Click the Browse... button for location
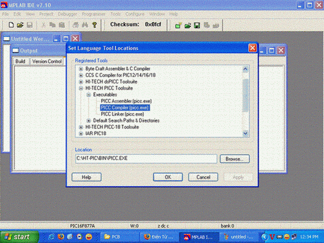The width and height of the screenshot is (324, 243). [235, 159]
